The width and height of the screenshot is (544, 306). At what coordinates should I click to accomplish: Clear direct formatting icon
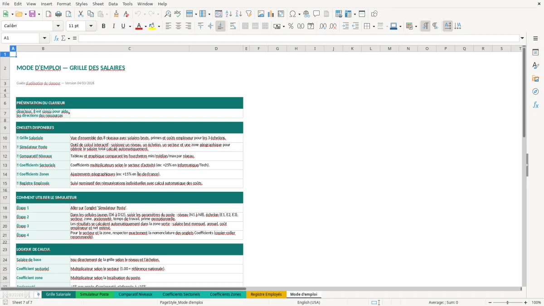tap(126, 14)
